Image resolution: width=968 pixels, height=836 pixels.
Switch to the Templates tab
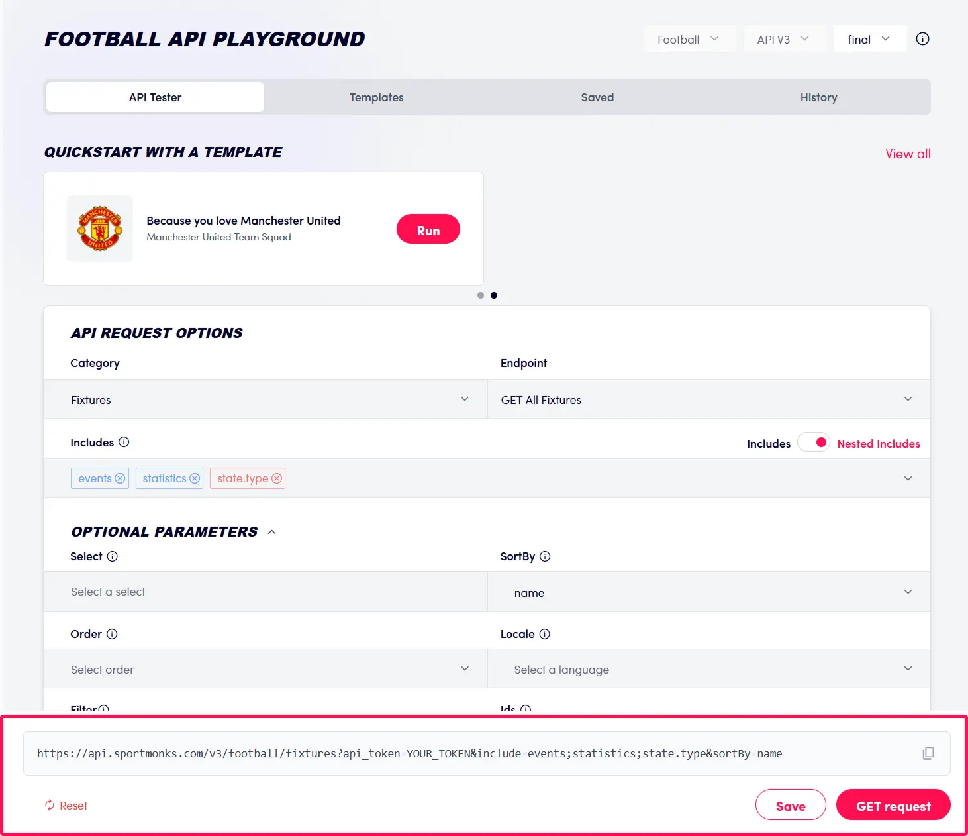click(376, 97)
